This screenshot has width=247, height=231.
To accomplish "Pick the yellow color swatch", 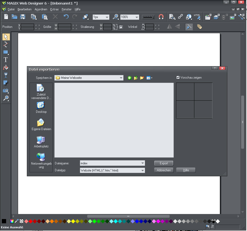I will [73, 221].
